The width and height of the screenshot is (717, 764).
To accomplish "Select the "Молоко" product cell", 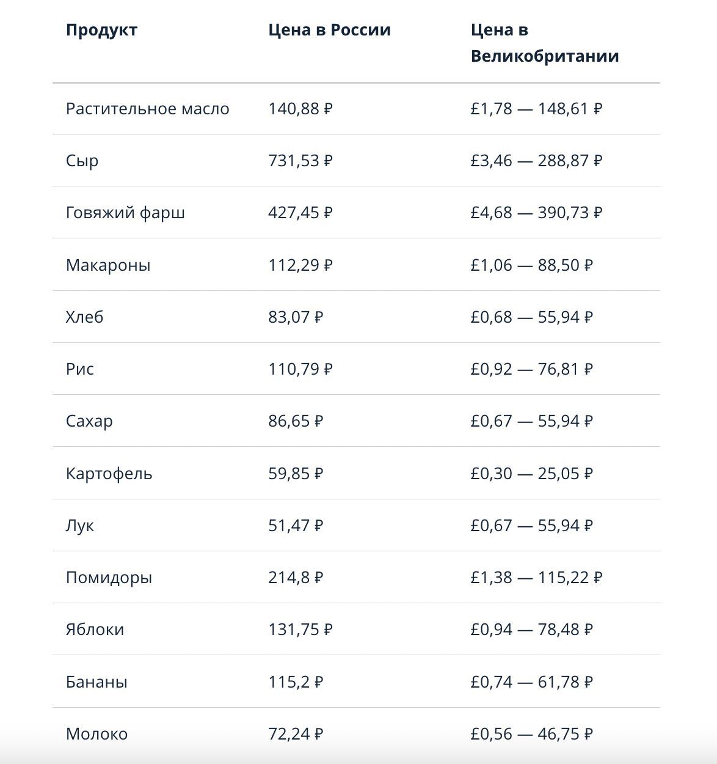I will pyautogui.click(x=96, y=734).
